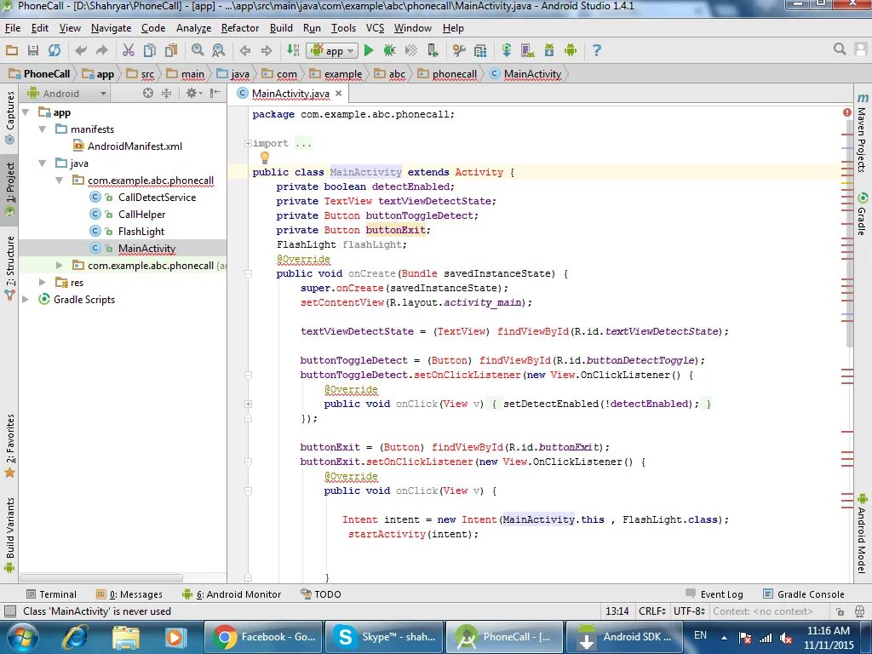This screenshot has width=872, height=654.
Task: Click the Synchronize refresh icon
Action: (x=54, y=50)
